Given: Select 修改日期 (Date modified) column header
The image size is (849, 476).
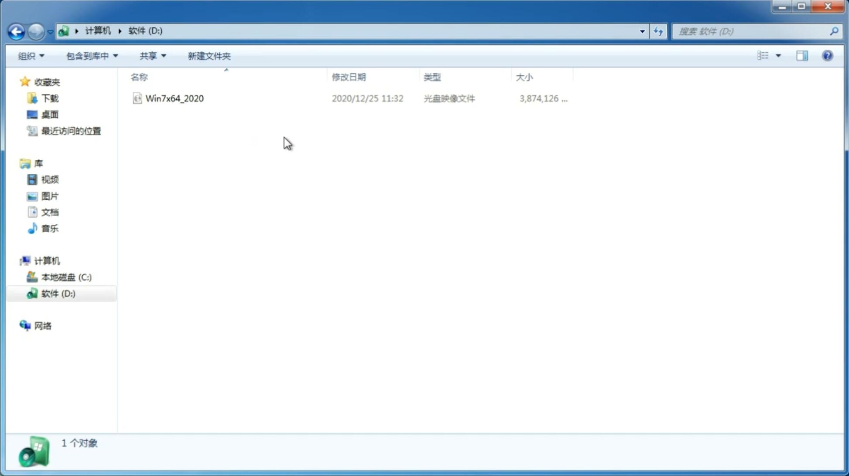Looking at the screenshot, I should (349, 77).
